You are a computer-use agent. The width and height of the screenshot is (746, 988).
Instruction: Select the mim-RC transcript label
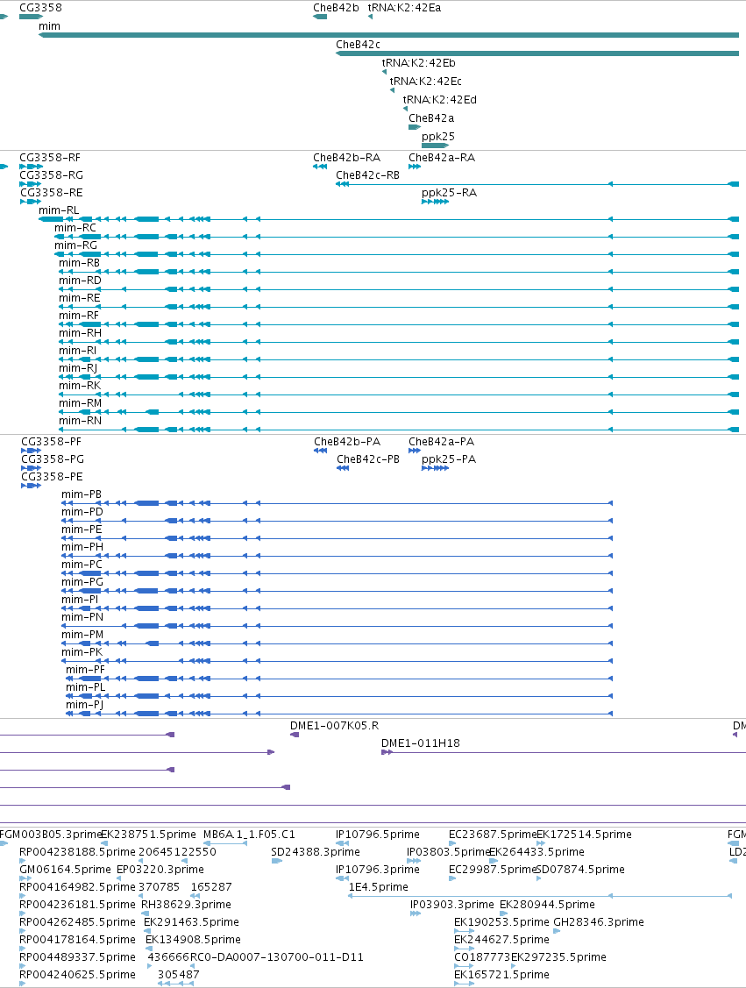click(75, 227)
